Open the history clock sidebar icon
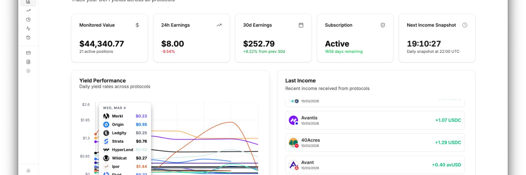Image resolution: width=526 pixels, height=175 pixels. tap(28, 37)
